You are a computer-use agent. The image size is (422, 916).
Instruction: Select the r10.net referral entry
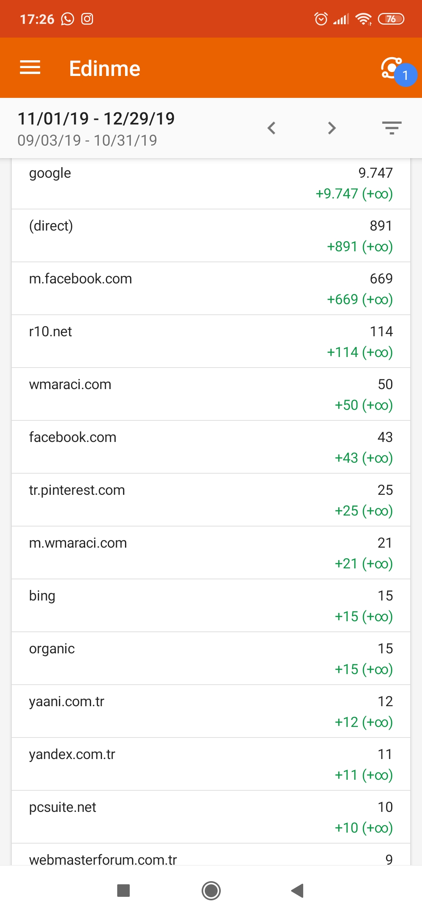tap(211, 341)
